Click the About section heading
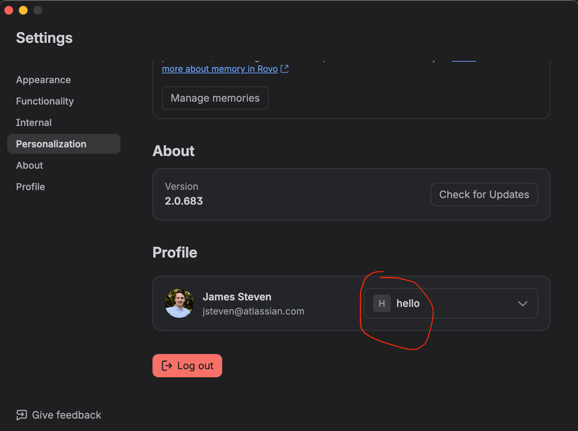The image size is (578, 431). click(173, 151)
